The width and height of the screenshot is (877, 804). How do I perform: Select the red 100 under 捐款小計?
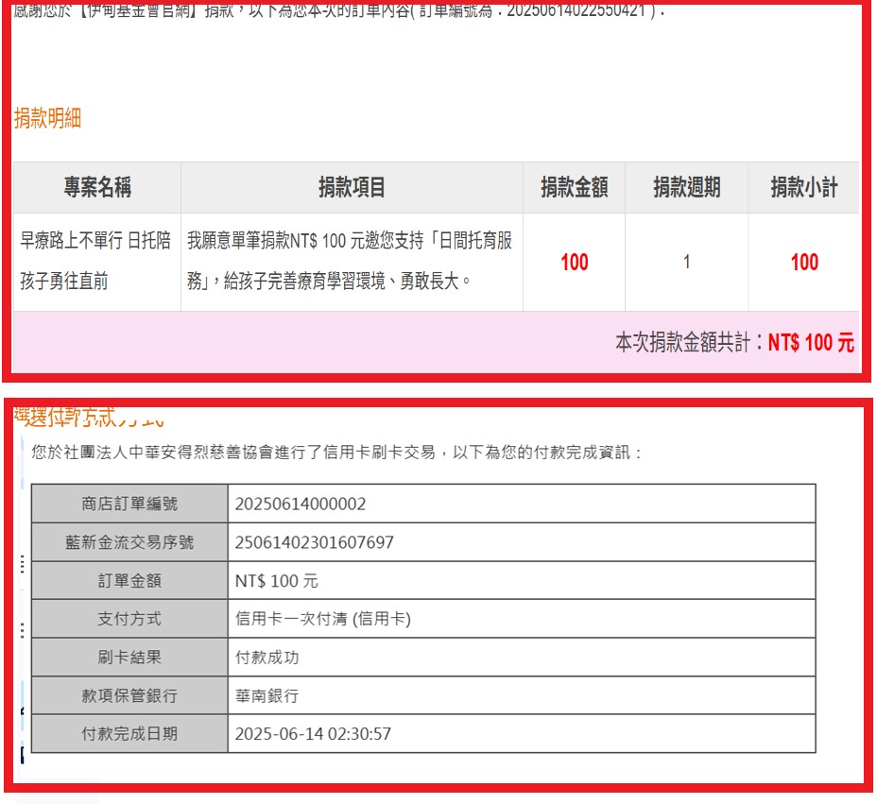coord(804,263)
